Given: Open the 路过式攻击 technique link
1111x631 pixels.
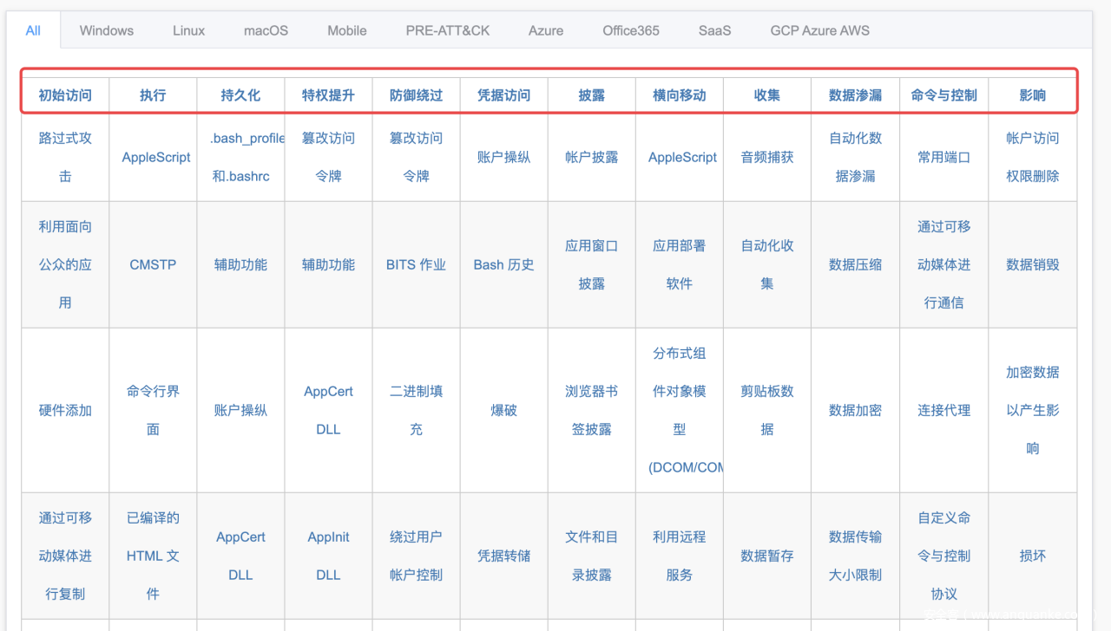Looking at the screenshot, I should pyautogui.click(x=65, y=157).
